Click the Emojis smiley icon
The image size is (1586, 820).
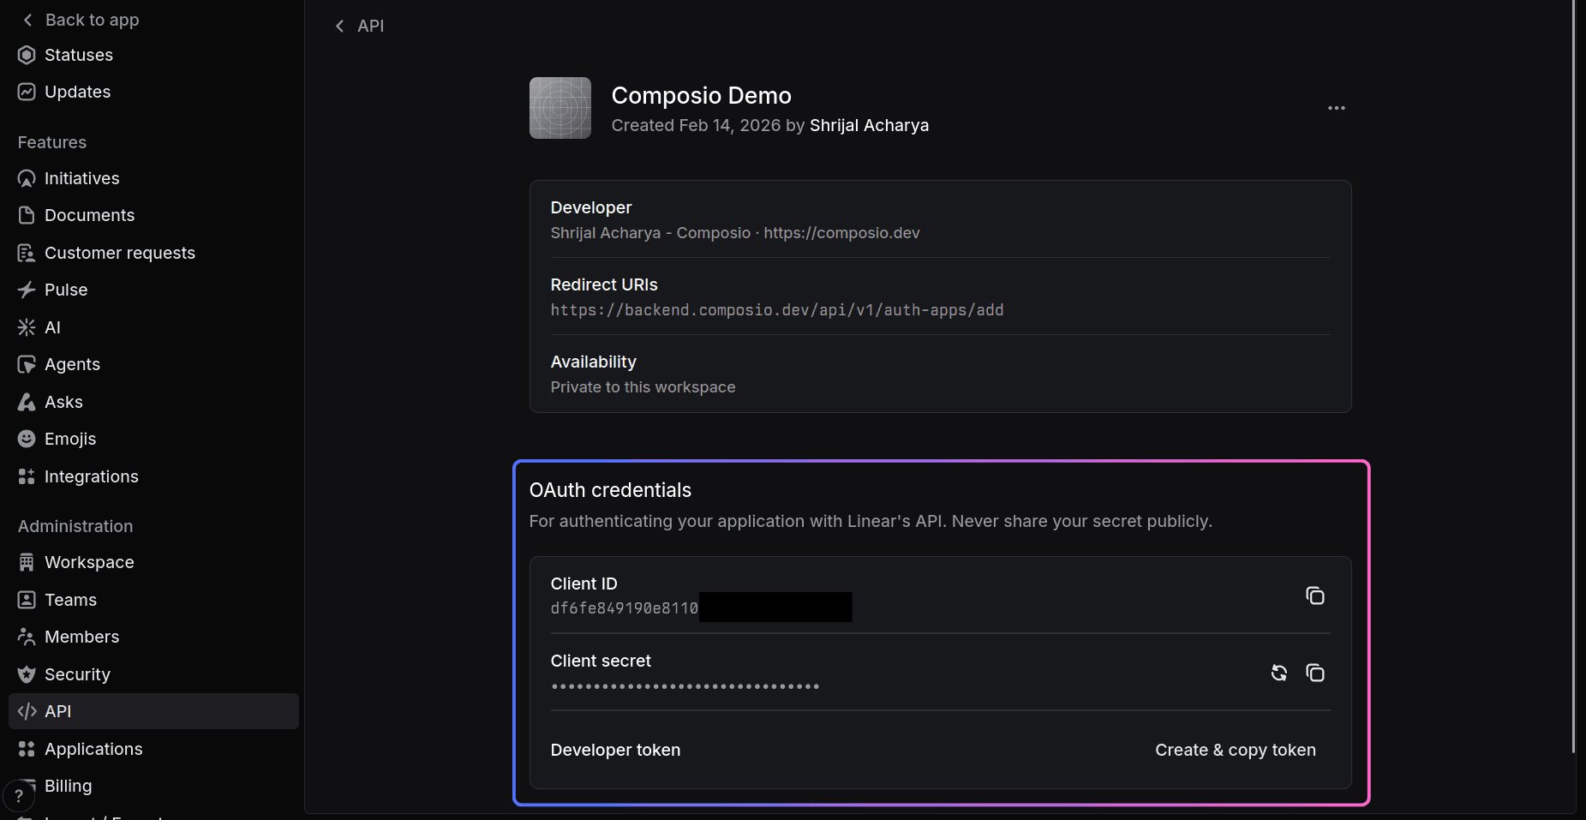27,439
